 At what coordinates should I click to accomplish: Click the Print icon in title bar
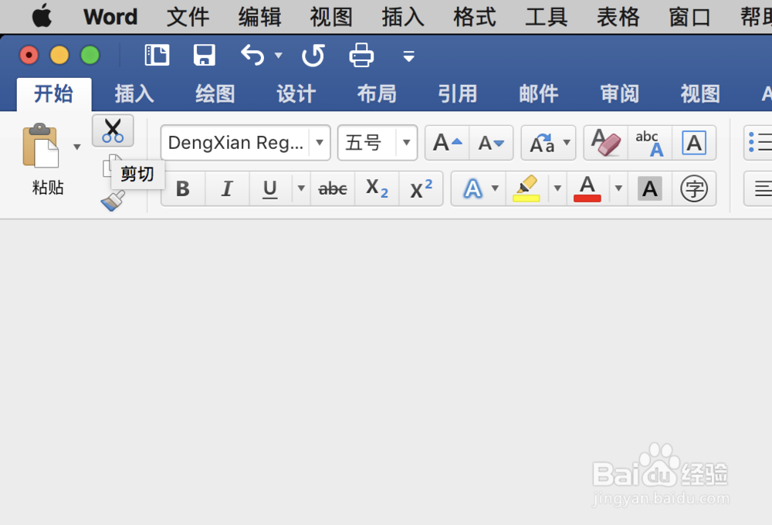361,55
